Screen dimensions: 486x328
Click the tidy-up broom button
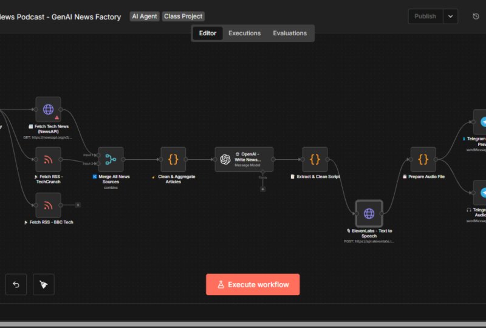(x=44, y=284)
